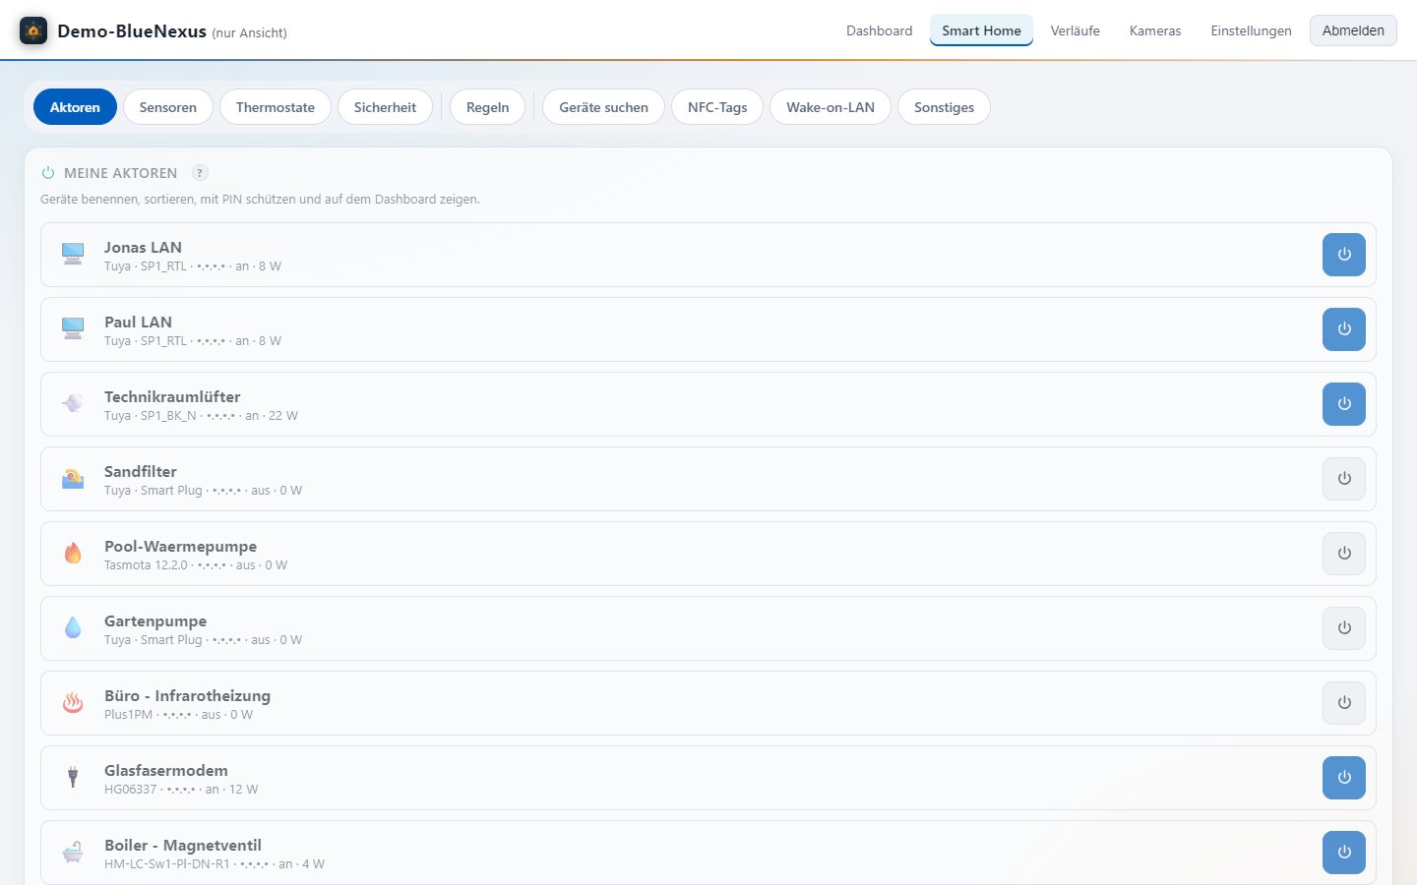Click the Demo-BlueNexus app logo icon
Image resolution: width=1417 pixels, height=885 pixels.
(x=33, y=30)
